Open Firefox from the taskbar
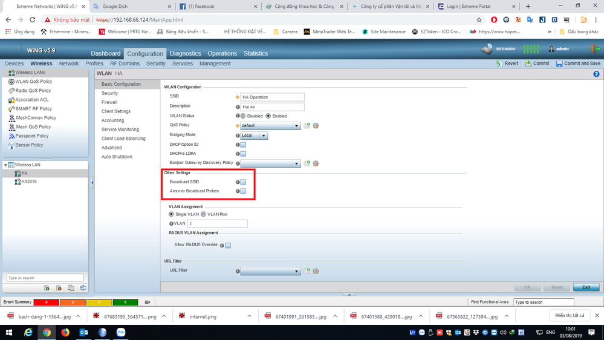 pyautogui.click(x=65, y=332)
